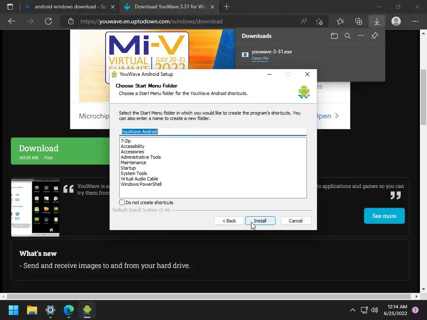The height and width of the screenshot is (320, 427).
Task: Open Microsoft Edge taskbar icon
Action: click(69, 310)
